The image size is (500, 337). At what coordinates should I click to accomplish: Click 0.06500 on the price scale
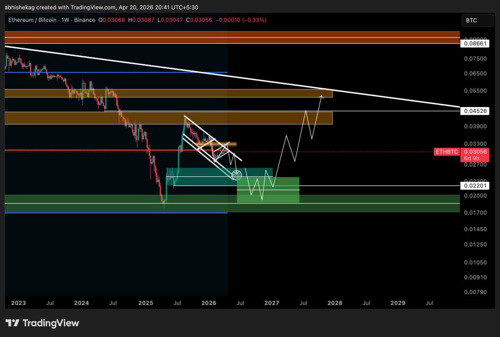476,74
